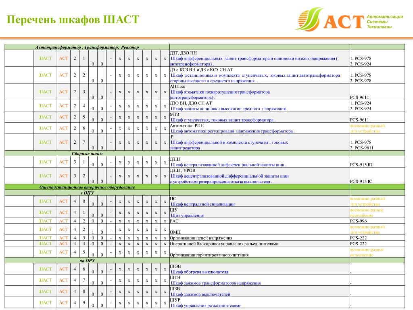
Task: Click 'PCS-9611' in the МТЗ row
Action: click(x=359, y=120)
